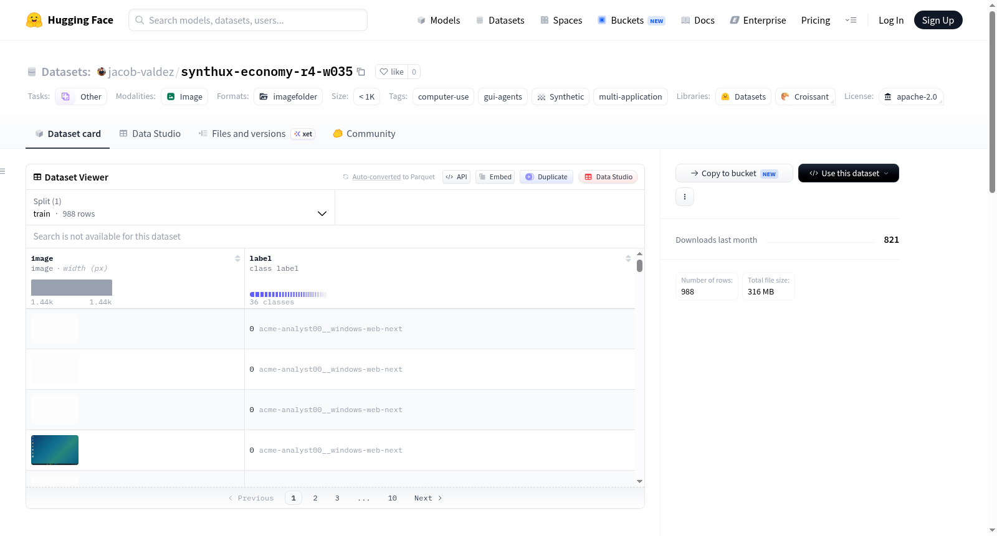Click the like count showing 0
997x536 pixels.
[x=414, y=72]
